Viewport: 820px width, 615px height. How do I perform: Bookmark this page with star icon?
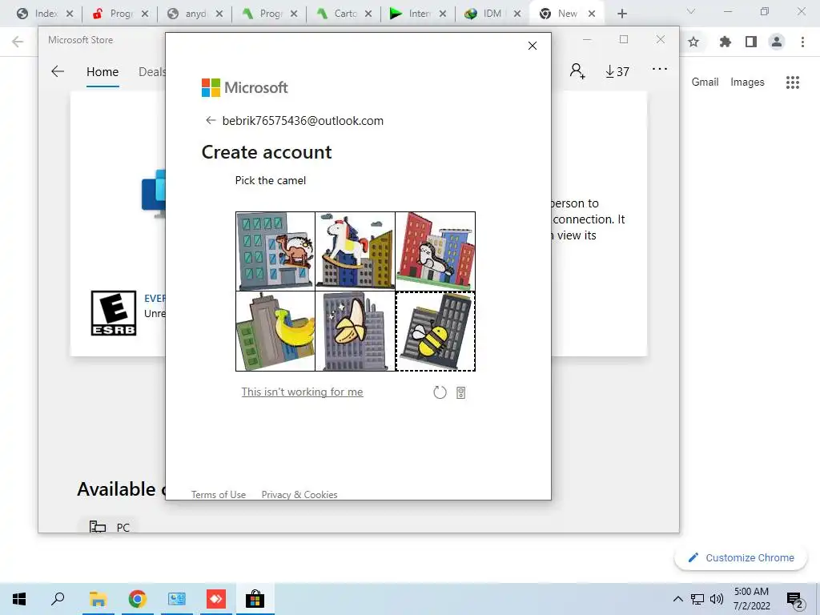pos(693,42)
